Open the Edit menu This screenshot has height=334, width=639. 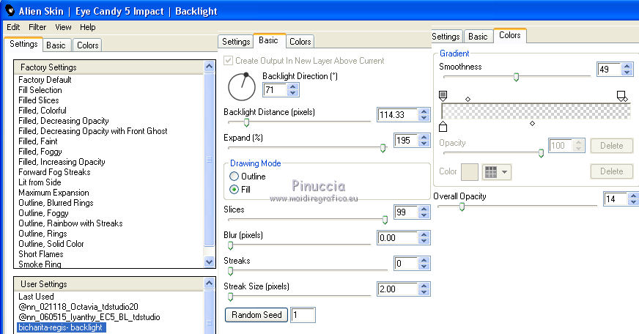click(x=13, y=27)
